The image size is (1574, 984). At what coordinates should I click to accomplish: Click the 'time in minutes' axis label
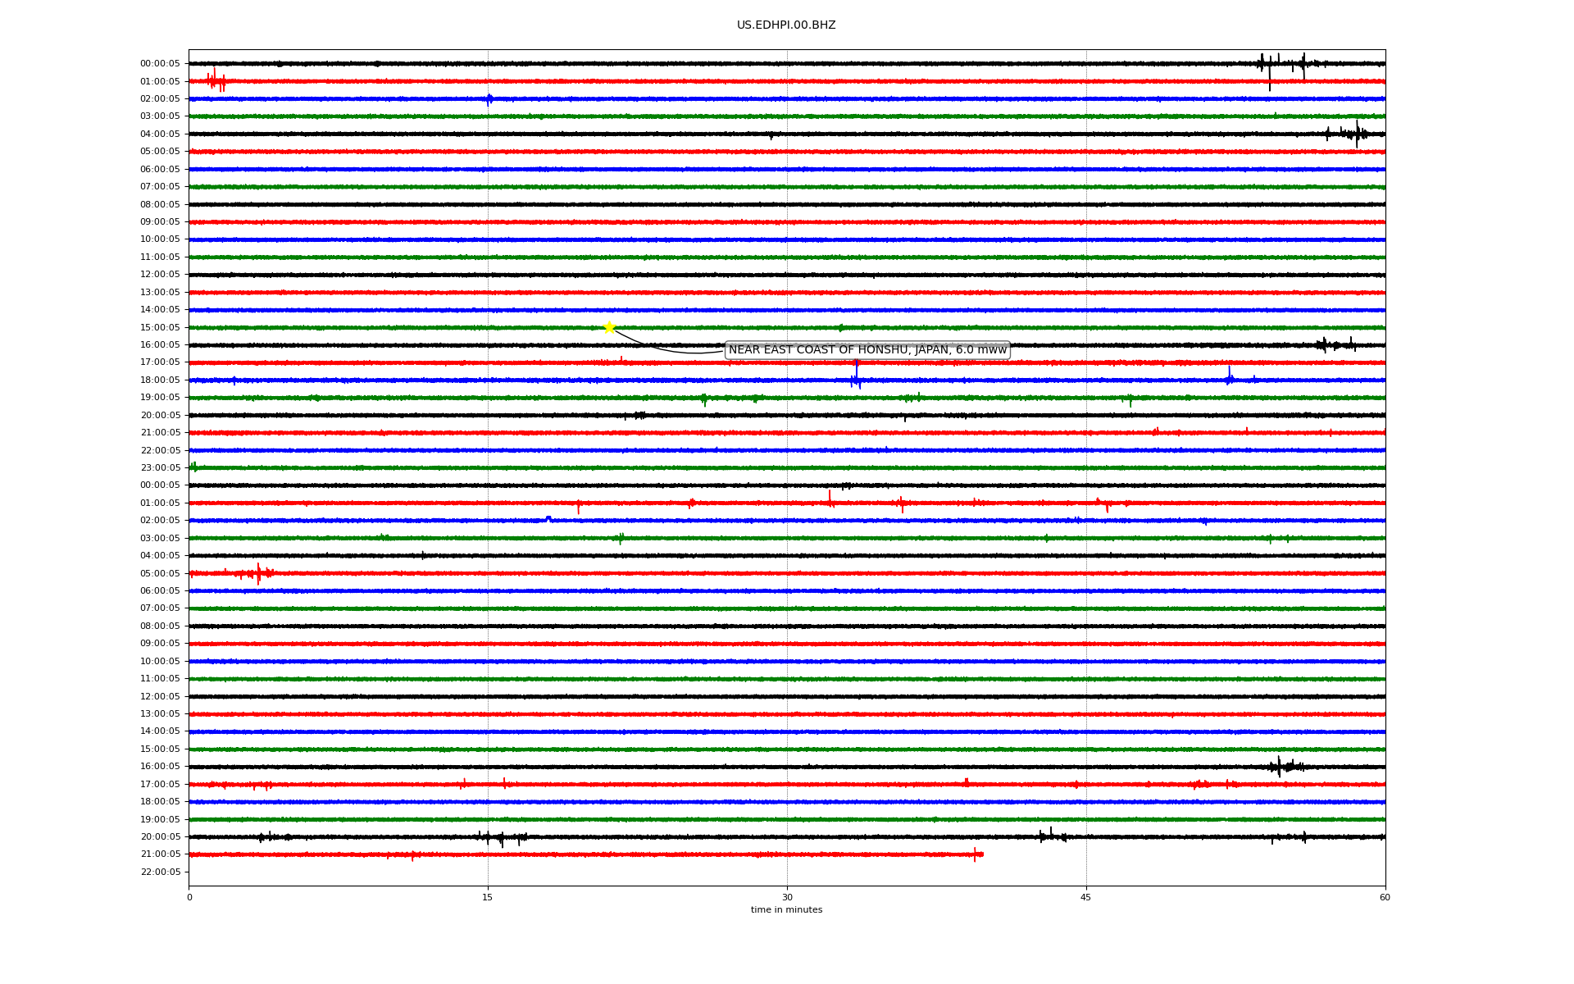click(x=786, y=909)
